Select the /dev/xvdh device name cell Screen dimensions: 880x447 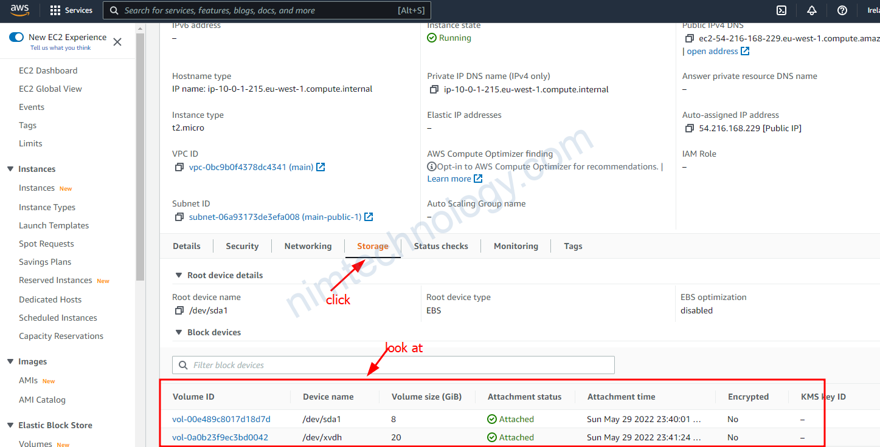[322, 437]
